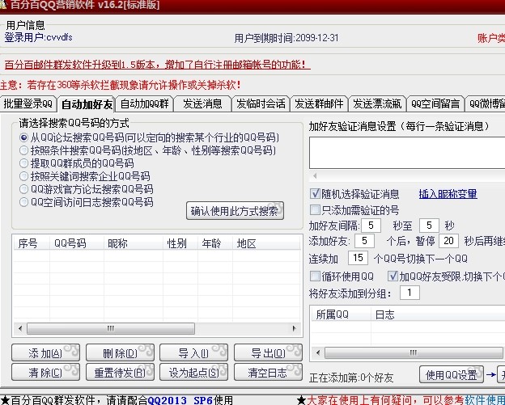Click the 登录用户:cvvdfs text
Viewport: 505px width, 405px height.
[38, 38]
